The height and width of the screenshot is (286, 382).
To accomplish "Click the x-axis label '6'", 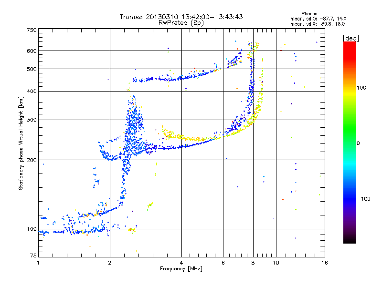I will pos(223,263).
